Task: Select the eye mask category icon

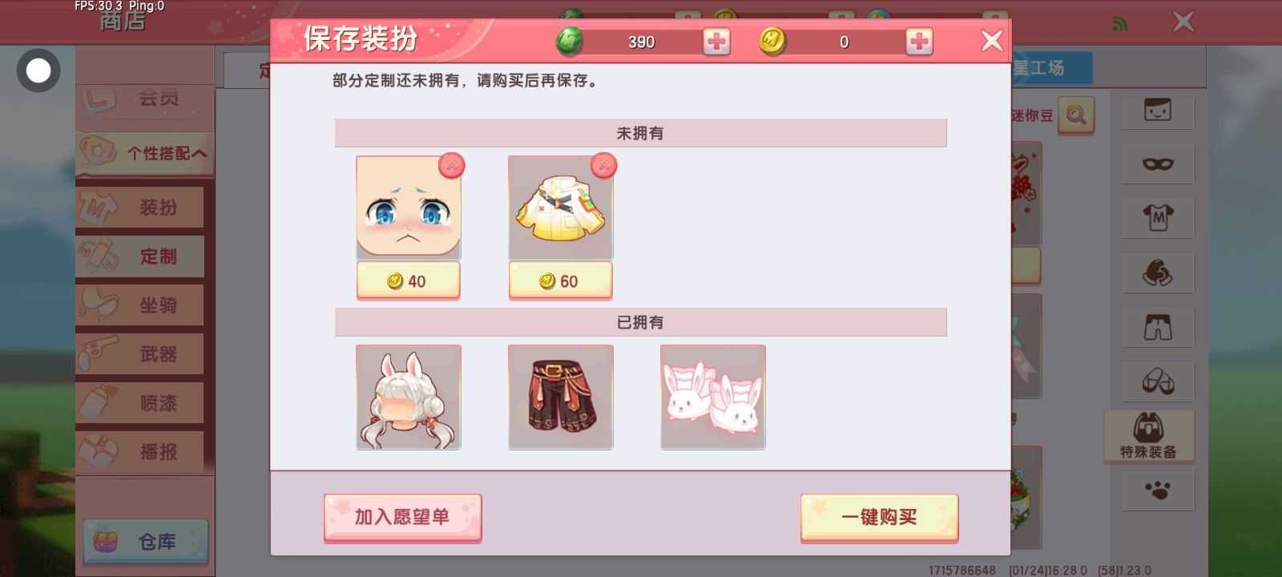Action: click(1158, 164)
